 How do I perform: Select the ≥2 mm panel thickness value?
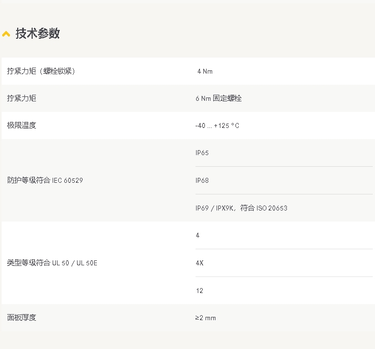(206, 318)
